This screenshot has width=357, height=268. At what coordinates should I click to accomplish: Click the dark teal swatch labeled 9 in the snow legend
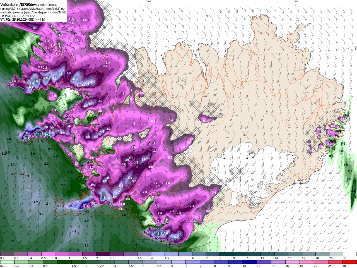click(240, 254)
